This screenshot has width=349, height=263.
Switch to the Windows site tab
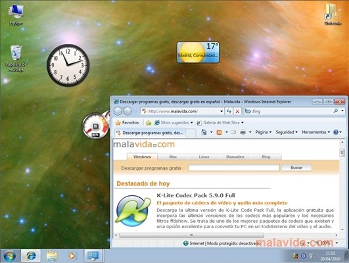(x=142, y=156)
